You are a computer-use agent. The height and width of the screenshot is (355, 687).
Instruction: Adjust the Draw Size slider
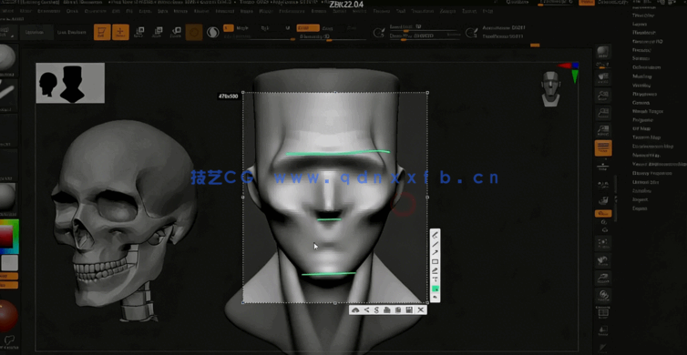pyautogui.click(x=425, y=37)
